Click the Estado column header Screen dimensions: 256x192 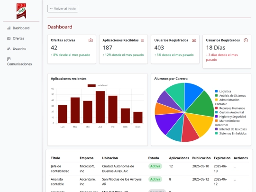(154, 158)
